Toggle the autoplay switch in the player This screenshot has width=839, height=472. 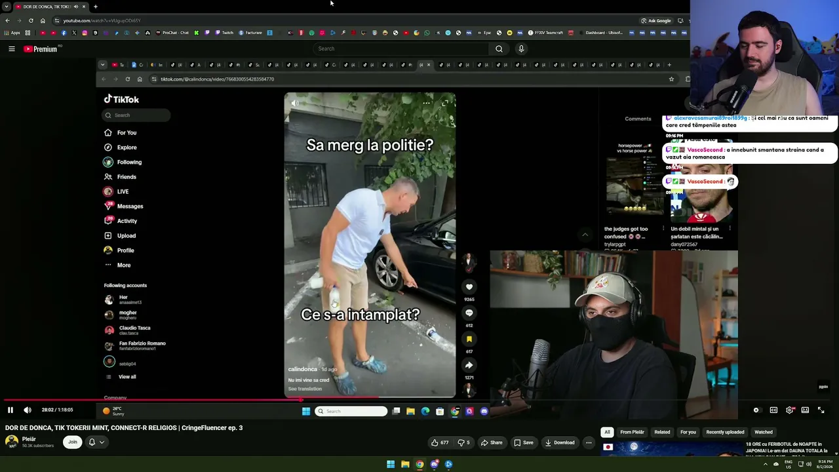pyautogui.click(x=756, y=410)
